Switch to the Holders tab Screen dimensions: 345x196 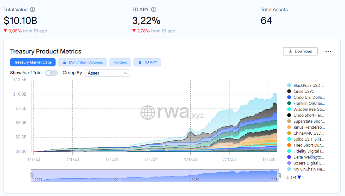click(120, 62)
